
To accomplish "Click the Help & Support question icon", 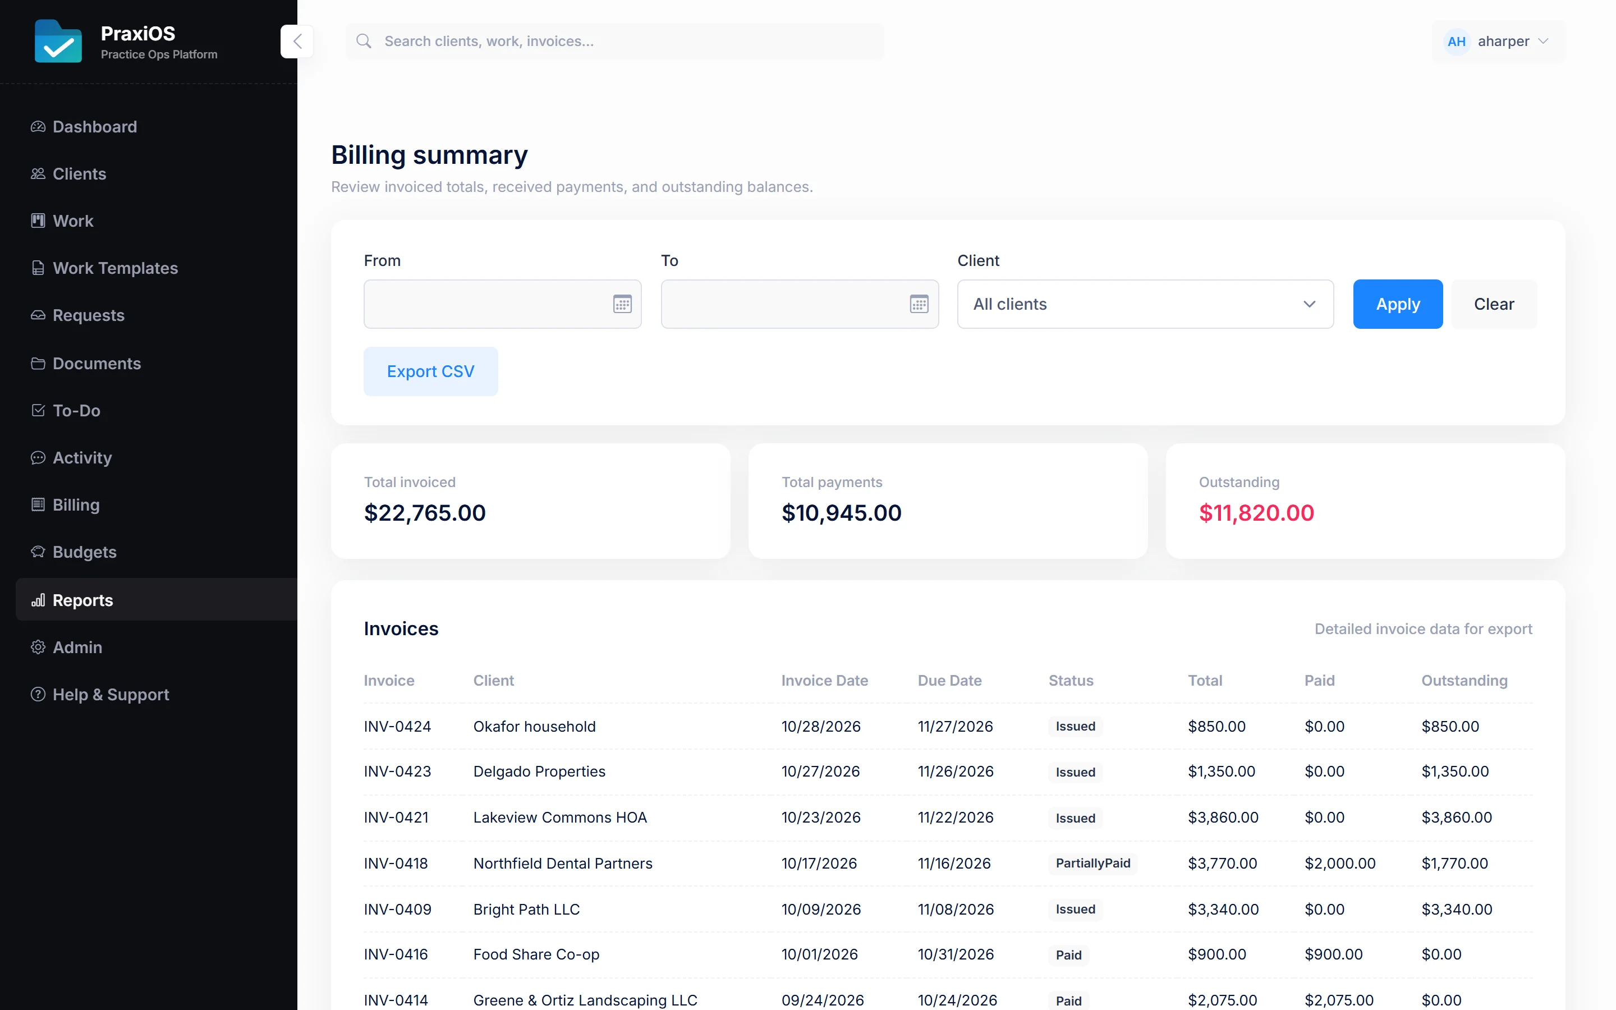I will click(x=38, y=694).
